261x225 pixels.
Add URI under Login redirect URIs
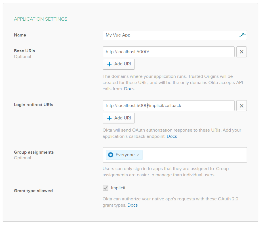[119, 118]
